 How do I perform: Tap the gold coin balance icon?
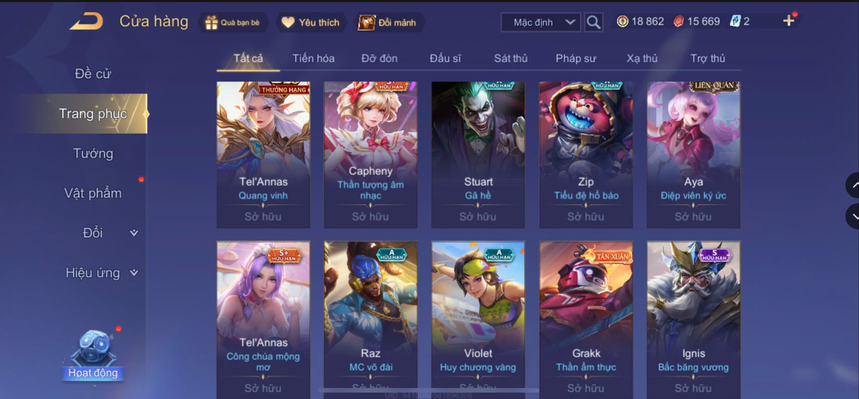622,22
